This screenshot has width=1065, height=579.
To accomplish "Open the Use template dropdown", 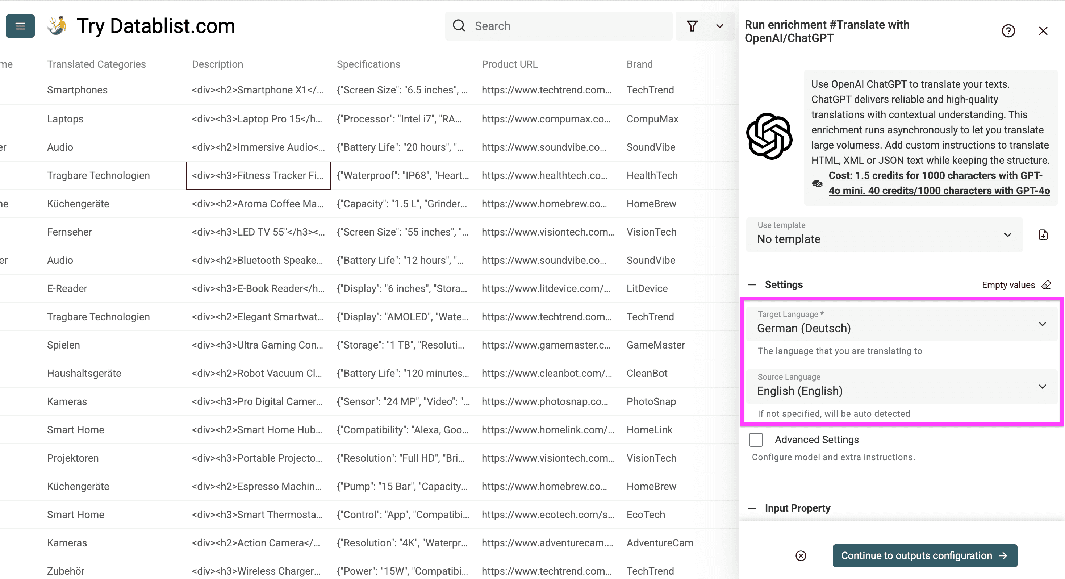I will [x=1007, y=235].
